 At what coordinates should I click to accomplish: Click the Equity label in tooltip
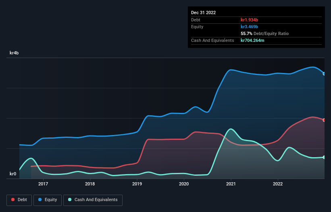coord(197,27)
